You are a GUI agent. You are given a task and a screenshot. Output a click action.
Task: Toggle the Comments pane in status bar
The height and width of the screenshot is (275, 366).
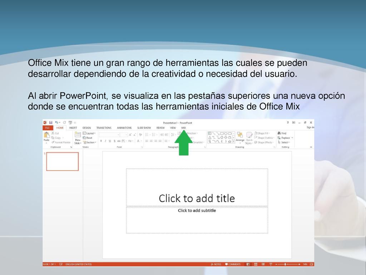pyautogui.click(x=233, y=264)
